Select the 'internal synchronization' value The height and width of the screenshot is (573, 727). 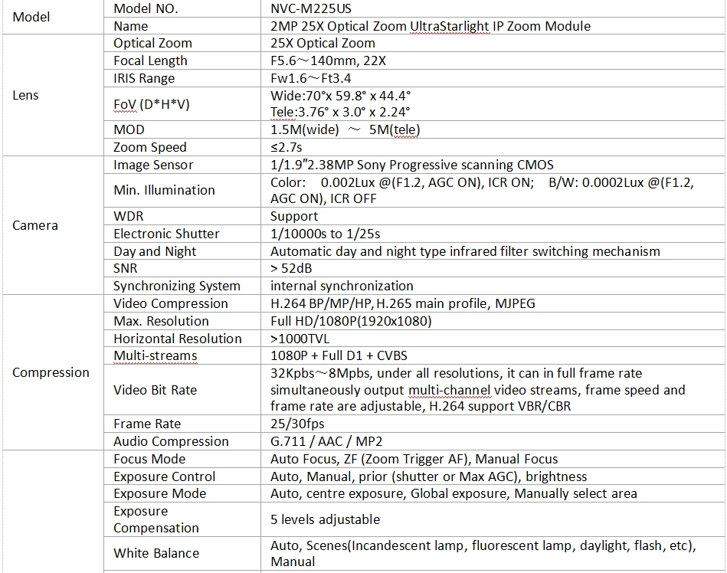coord(342,286)
